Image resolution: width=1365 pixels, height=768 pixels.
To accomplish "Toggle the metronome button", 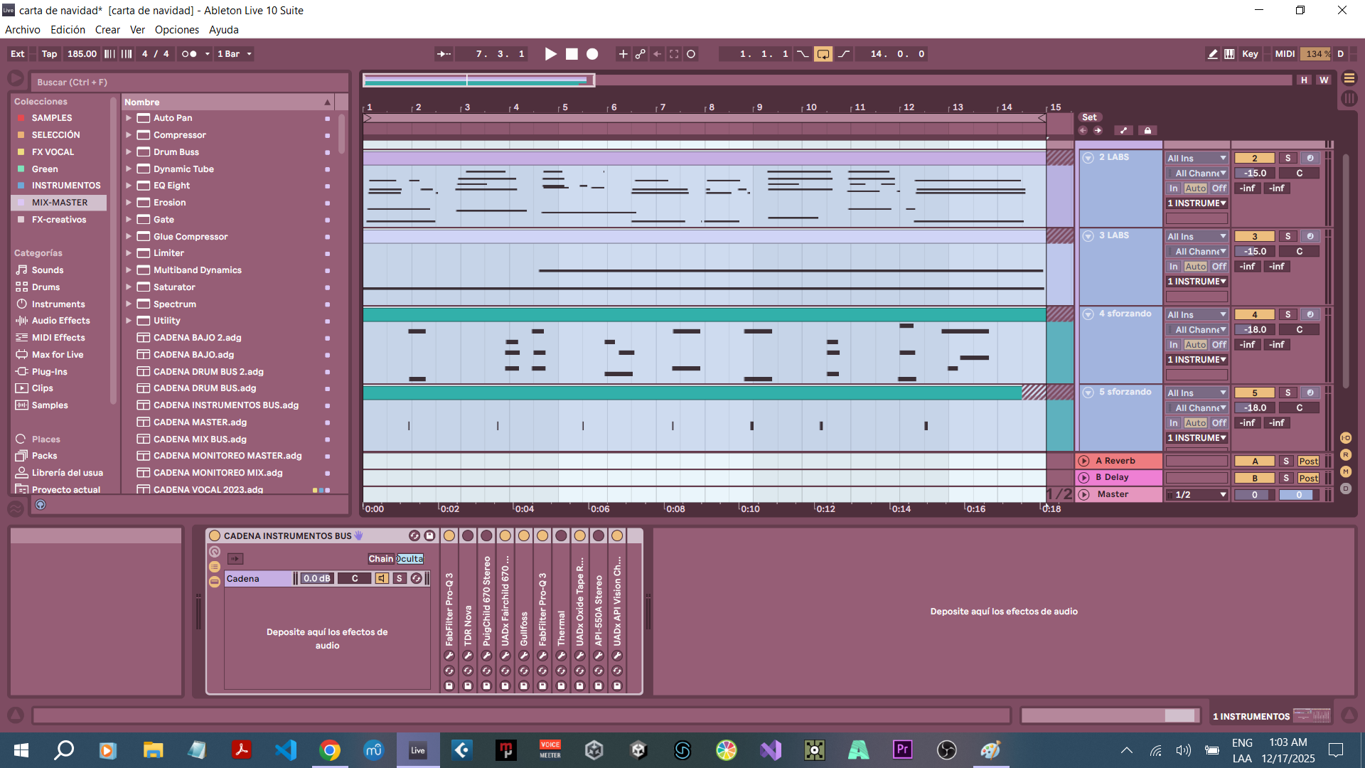I will coord(189,54).
